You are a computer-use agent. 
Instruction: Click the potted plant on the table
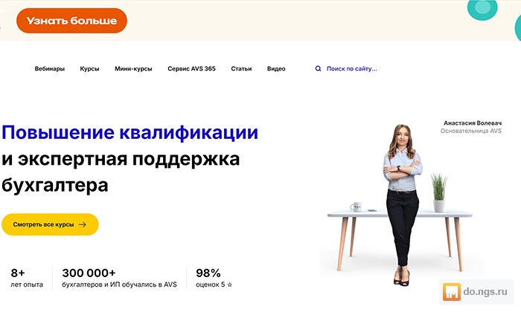[x=439, y=192]
